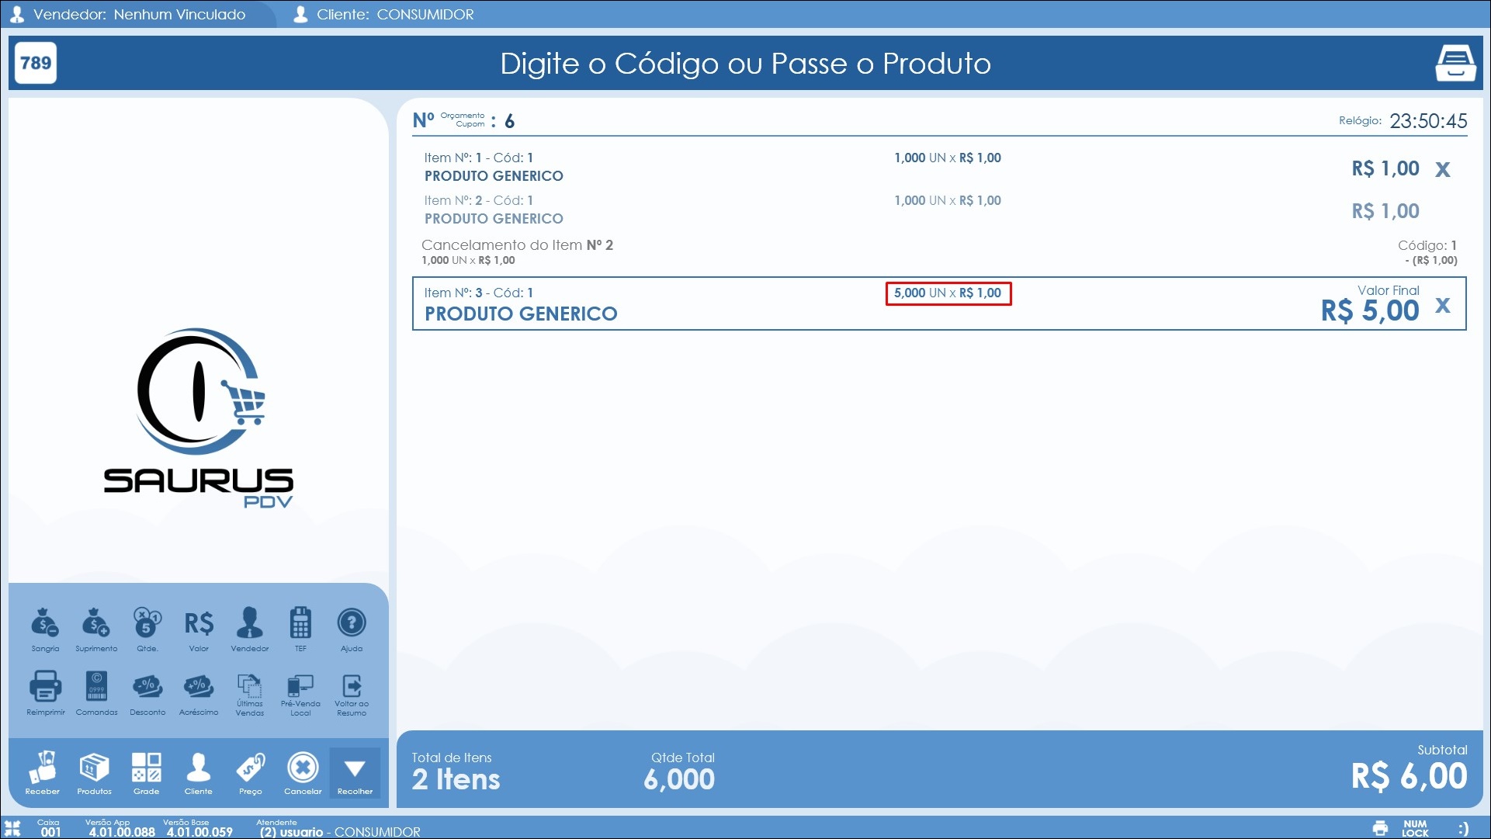Viewport: 1491px width, 839px height.
Task: Click the Qtde Total 6,000 value
Action: click(x=679, y=779)
